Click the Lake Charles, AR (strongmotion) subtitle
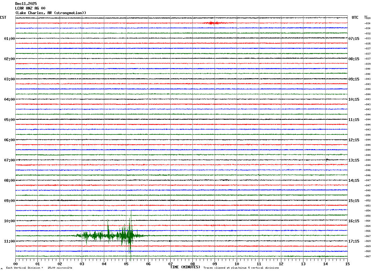 pyautogui.click(x=50, y=13)
